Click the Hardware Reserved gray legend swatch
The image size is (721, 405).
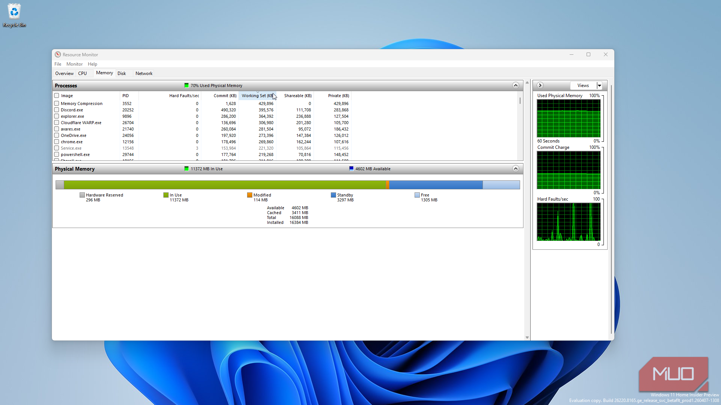click(x=82, y=195)
